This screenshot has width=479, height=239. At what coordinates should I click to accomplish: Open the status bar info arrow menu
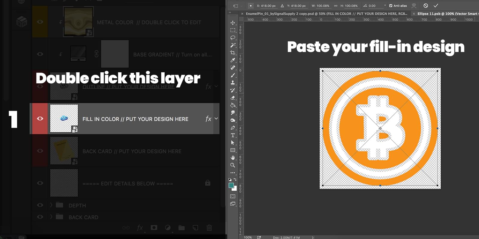tap(313, 238)
